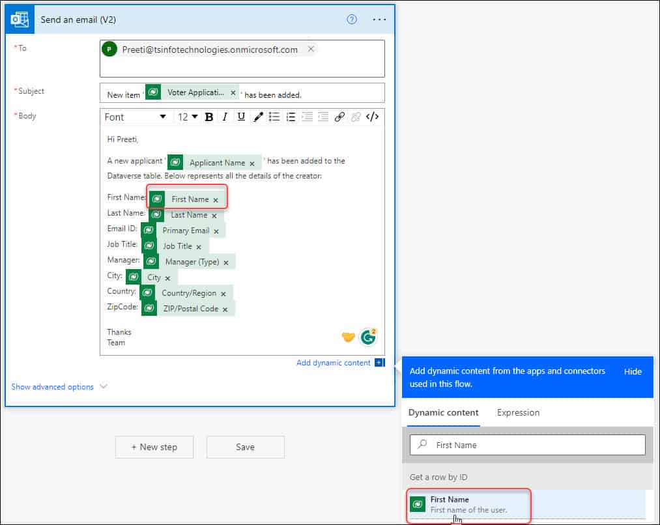Image resolution: width=660 pixels, height=525 pixels.
Task: Switch to the Expression tab
Action: click(518, 413)
